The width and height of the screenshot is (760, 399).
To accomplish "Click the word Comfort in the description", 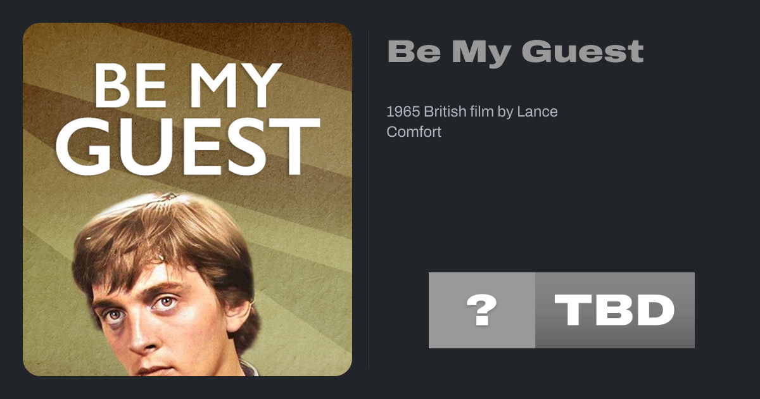I will click(x=414, y=132).
